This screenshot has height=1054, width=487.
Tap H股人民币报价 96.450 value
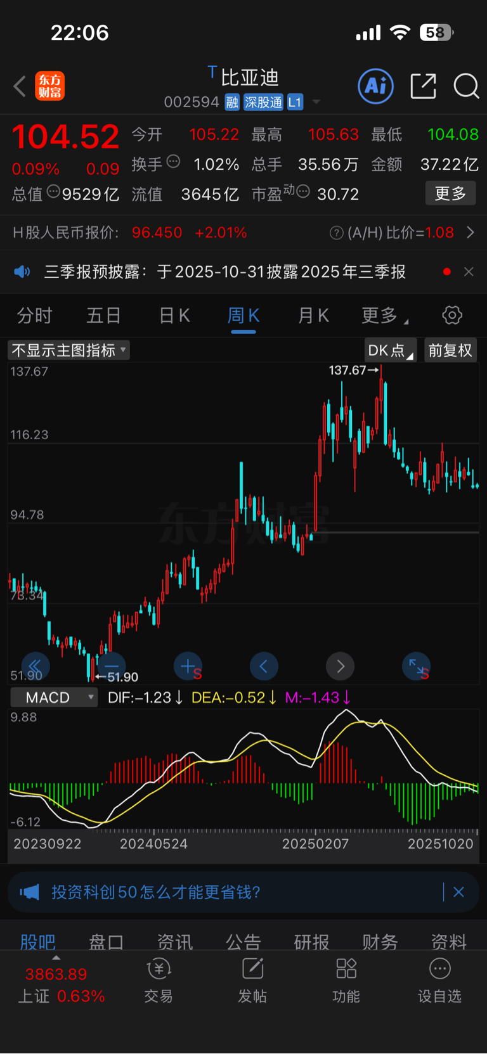[x=157, y=233]
